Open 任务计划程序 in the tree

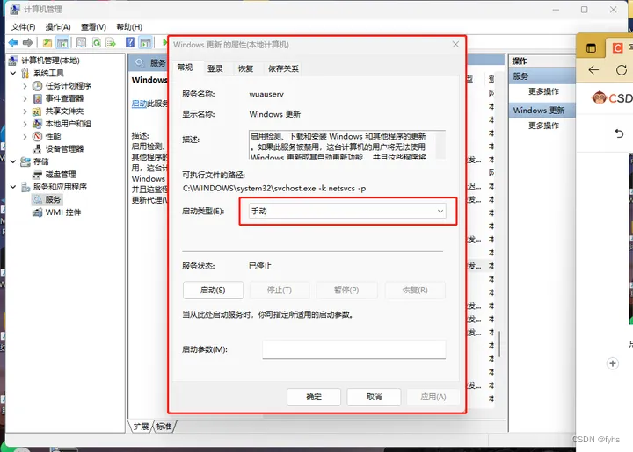(x=69, y=86)
